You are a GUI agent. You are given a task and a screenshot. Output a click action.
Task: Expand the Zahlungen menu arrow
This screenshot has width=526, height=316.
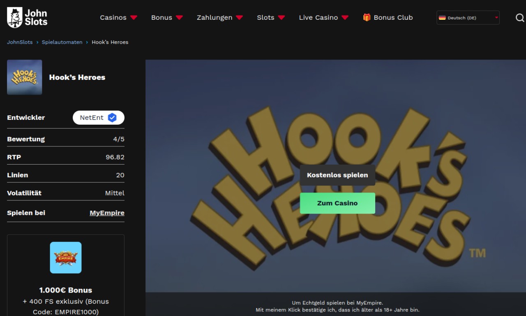(239, 18)
